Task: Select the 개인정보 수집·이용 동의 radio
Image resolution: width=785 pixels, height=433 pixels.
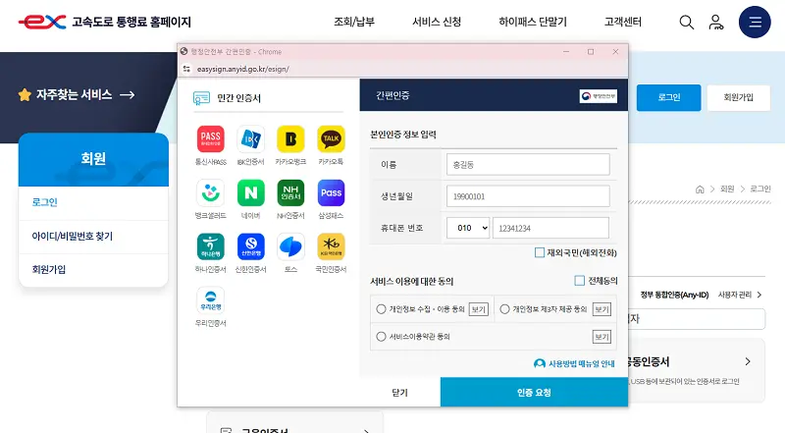Action: (381, 309)
